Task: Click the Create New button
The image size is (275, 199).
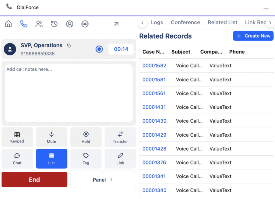Action: pos(253,36)
